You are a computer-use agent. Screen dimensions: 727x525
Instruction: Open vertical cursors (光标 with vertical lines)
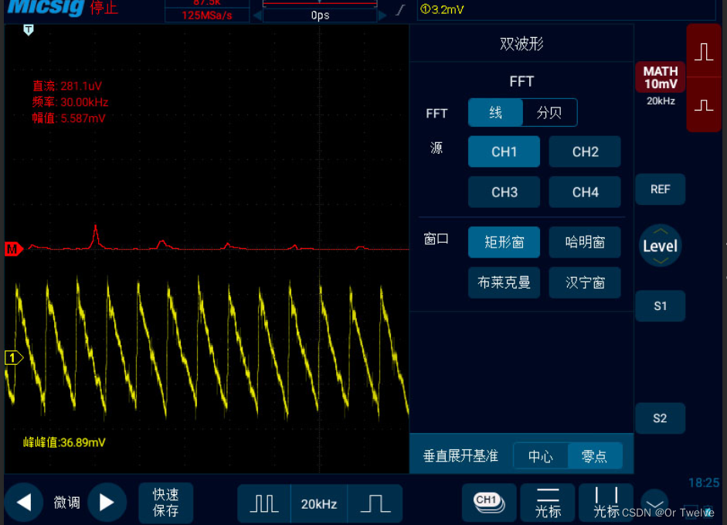pos(606,503)
